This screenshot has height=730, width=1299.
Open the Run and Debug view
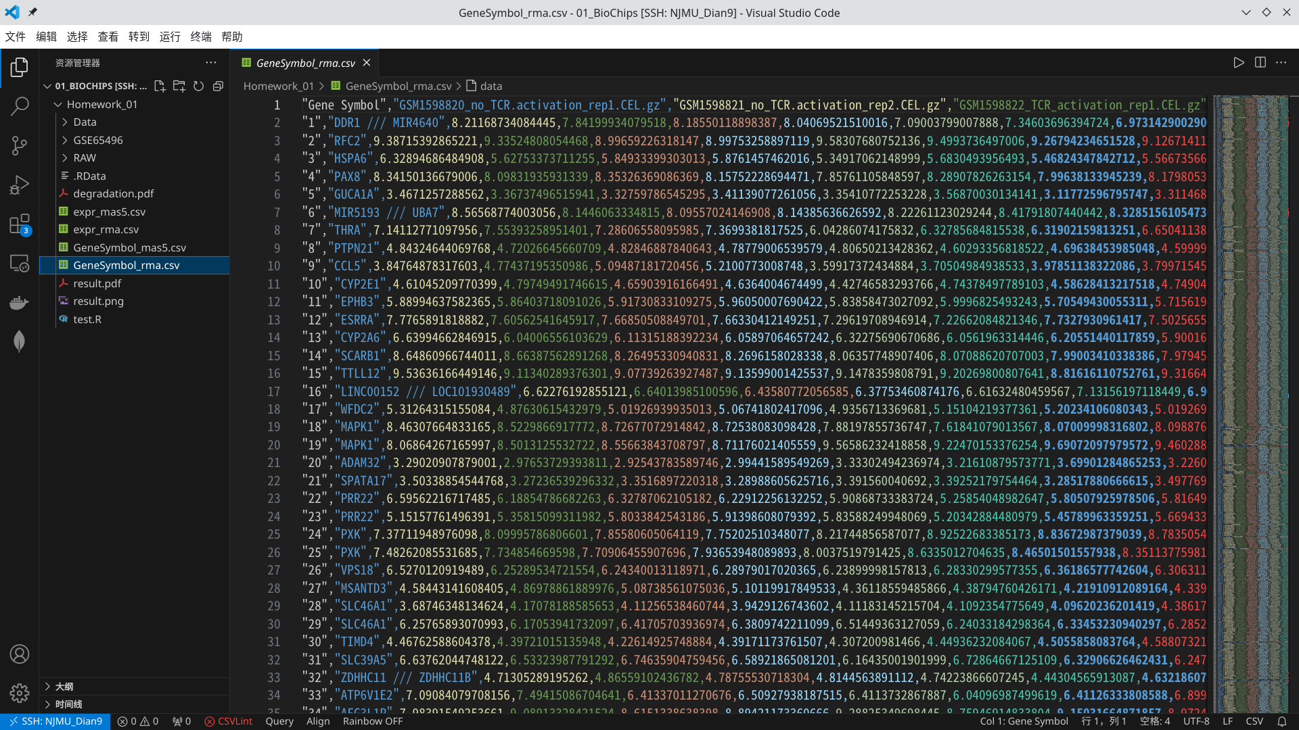(20, 185)
